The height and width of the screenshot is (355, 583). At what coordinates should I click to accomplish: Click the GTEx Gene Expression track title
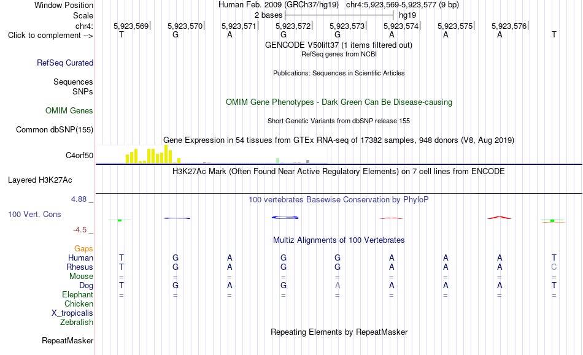[x=339, y=140]
